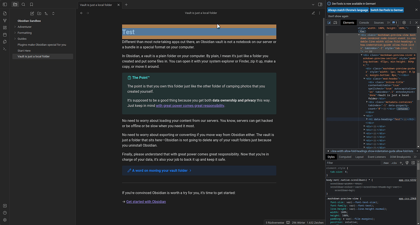Click the flex badge in Elements tree
420x225 pixels.
[x=363, y=32]
